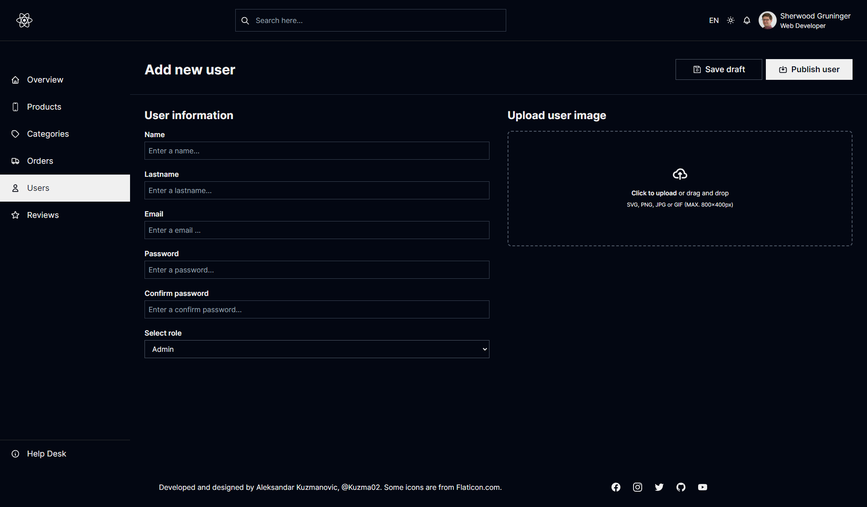
Task: Click the Help Desk info icon
Action: tap(16, 453)
